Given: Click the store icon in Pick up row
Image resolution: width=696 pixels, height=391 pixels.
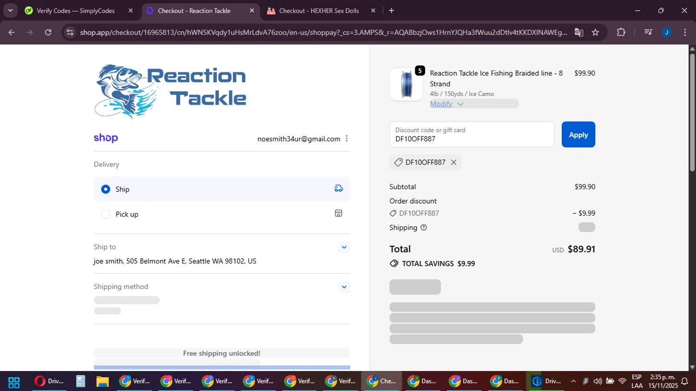Looking at the screenshot, I should point(339,213).
